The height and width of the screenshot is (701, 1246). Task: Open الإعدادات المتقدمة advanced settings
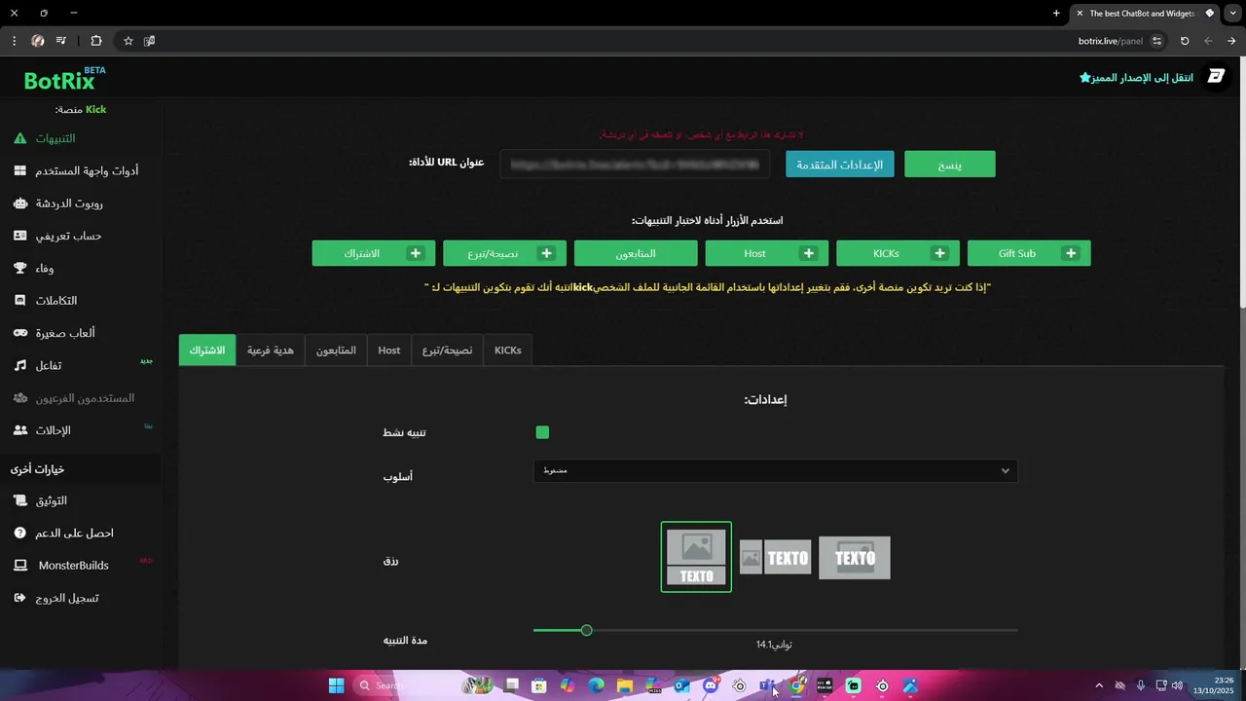point(840,165)
